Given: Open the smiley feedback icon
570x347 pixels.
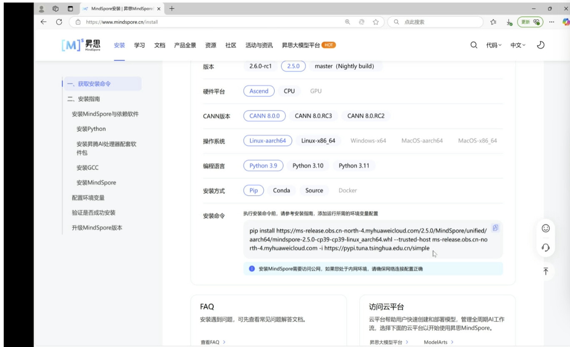Looking at the screenshot, I should coord(545,228).
